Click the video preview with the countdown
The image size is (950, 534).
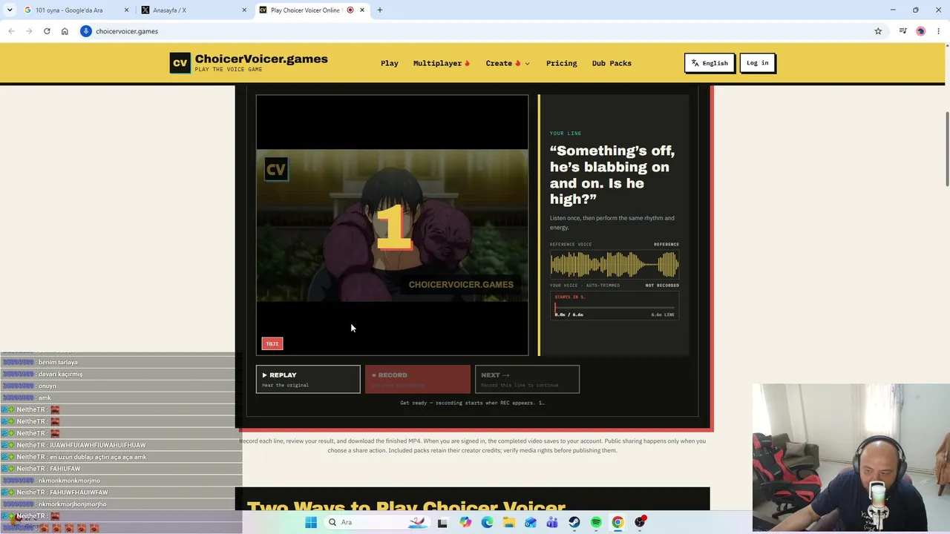392,225
